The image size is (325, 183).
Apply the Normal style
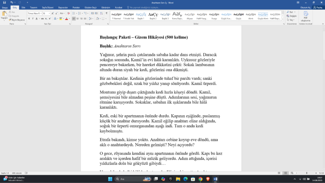116,16
